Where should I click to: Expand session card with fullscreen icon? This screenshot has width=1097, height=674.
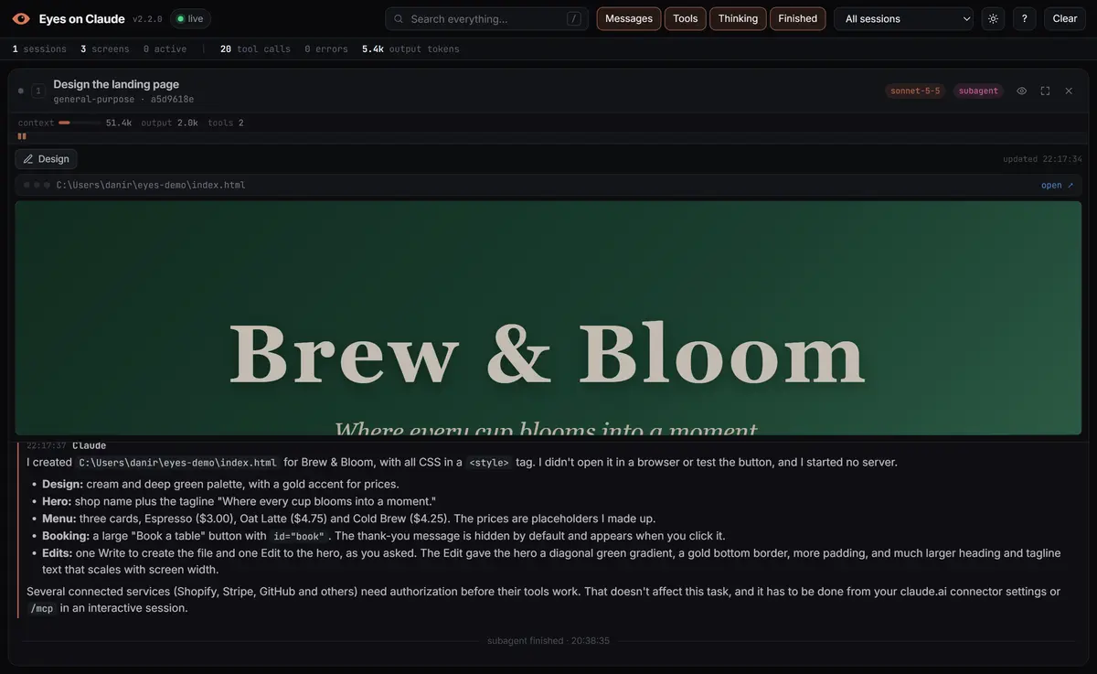1045,91
